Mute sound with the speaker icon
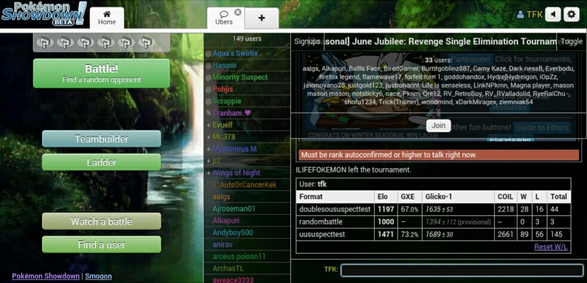Image resolution: width=587 pixels, height=283 pixels. (553, 14)
